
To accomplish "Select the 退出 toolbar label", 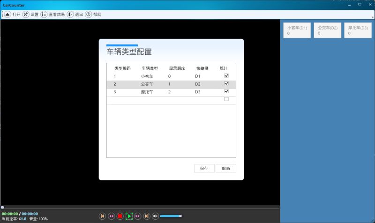I will [x=79, y=15].
